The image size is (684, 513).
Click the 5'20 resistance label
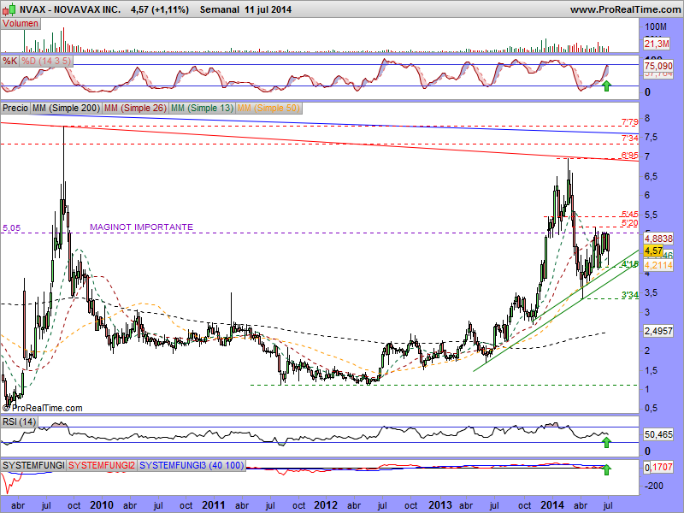coord(630,223)
